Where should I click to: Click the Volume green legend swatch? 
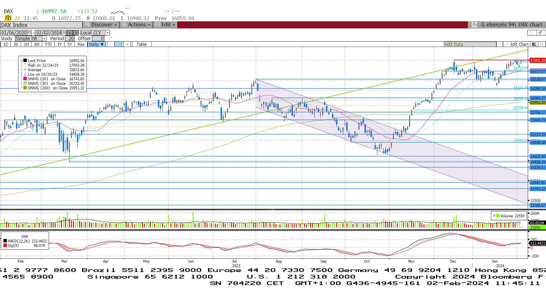[x=498, y=216]
